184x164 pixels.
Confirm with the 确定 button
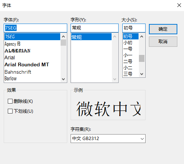coord(163,29)
